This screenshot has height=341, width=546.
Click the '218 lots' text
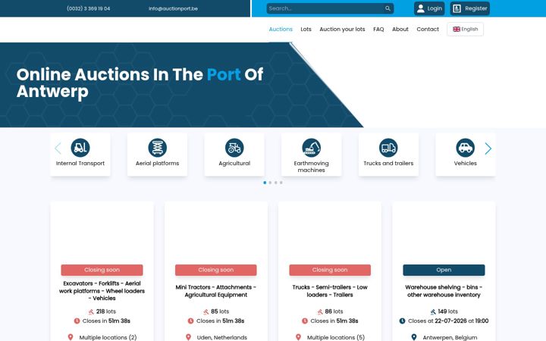tap(106, 311)
